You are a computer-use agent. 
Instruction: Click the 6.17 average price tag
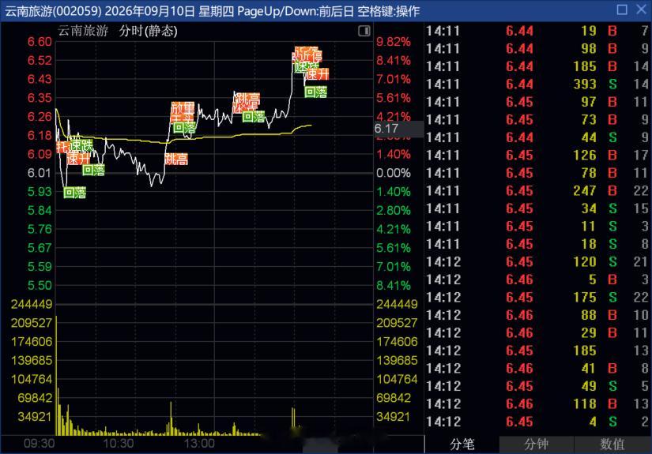click(398, 129)
